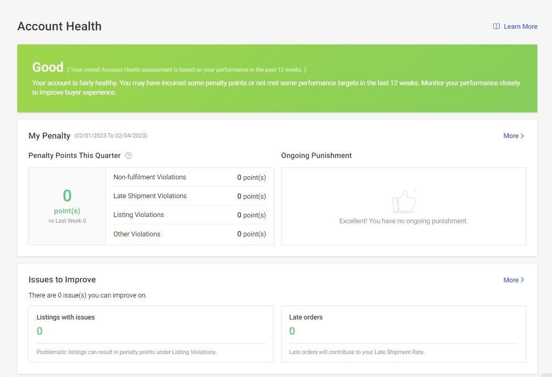Select the Other Violations row
This screenshot has height=377, width=552.
pyautogui.click(x=189, y=234)
